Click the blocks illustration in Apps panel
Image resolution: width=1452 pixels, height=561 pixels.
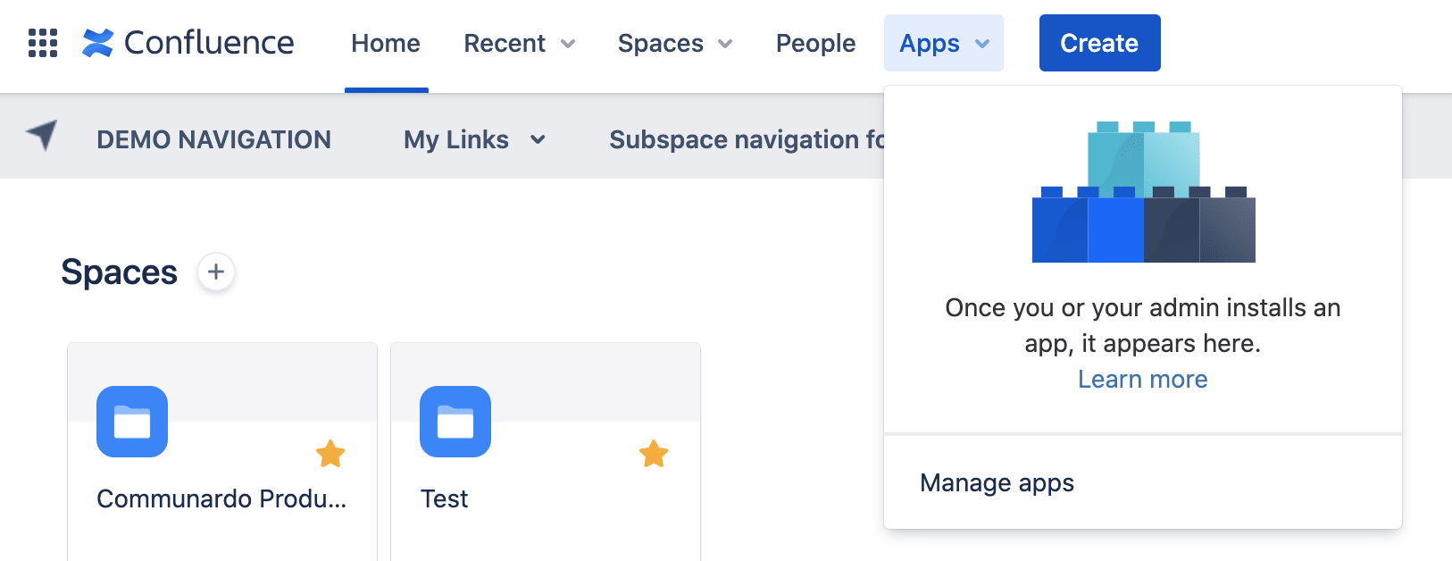coord(1143,192)
